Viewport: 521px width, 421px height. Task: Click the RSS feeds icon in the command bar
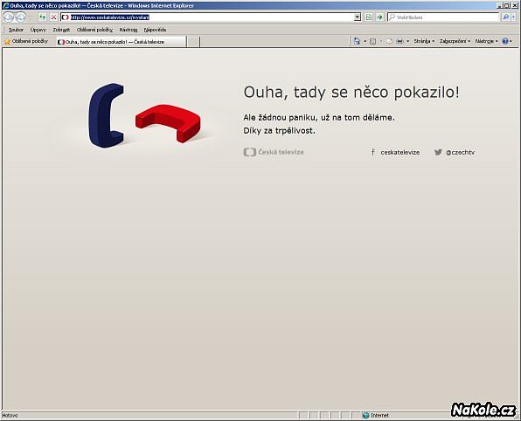(x=372, y=41)
